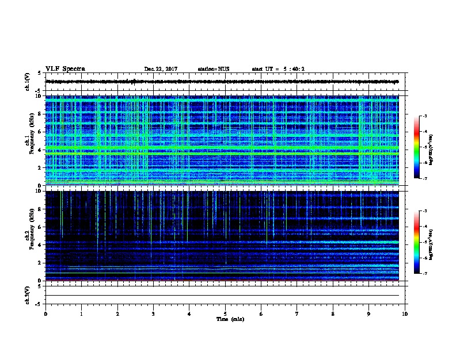The image size is (456, 352).
Task: Click time-axis tick label '10'
Action: point(405,313)
